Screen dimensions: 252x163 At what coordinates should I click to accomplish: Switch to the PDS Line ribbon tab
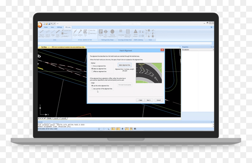pyautogui.click(x=68, y=27)
